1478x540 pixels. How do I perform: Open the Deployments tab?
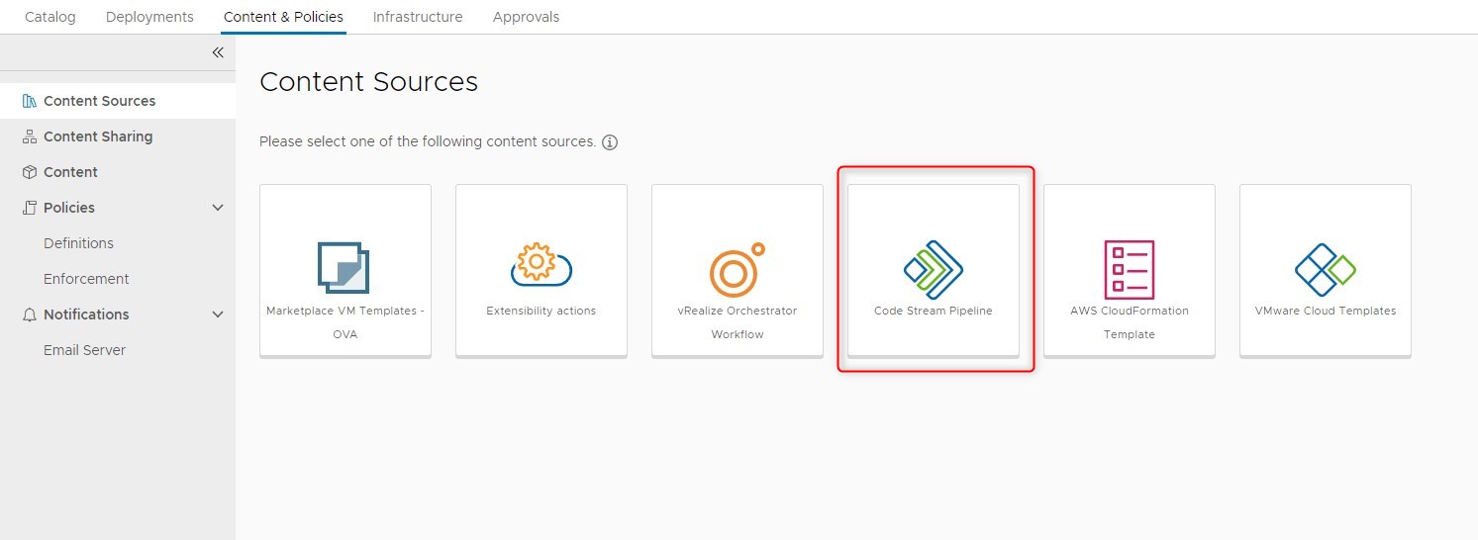click(149, 17)
